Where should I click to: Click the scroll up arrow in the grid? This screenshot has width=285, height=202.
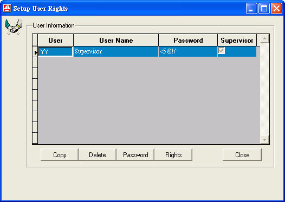point(264,39)
